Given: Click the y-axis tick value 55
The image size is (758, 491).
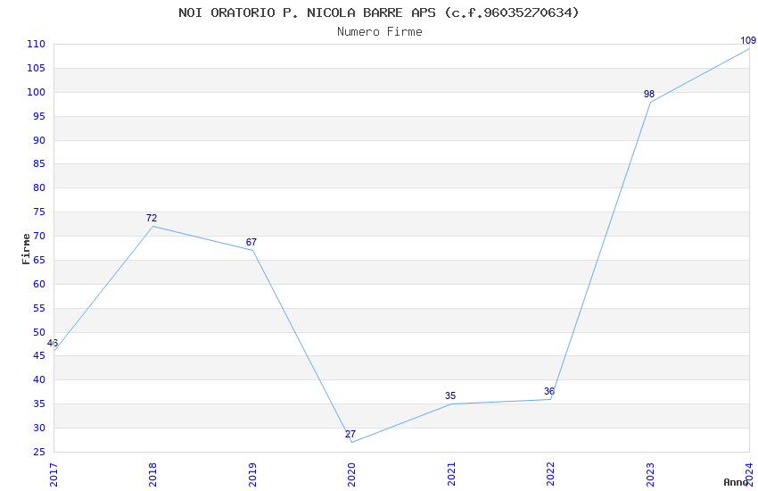Looking at the screenshot, I should (39, 308).
